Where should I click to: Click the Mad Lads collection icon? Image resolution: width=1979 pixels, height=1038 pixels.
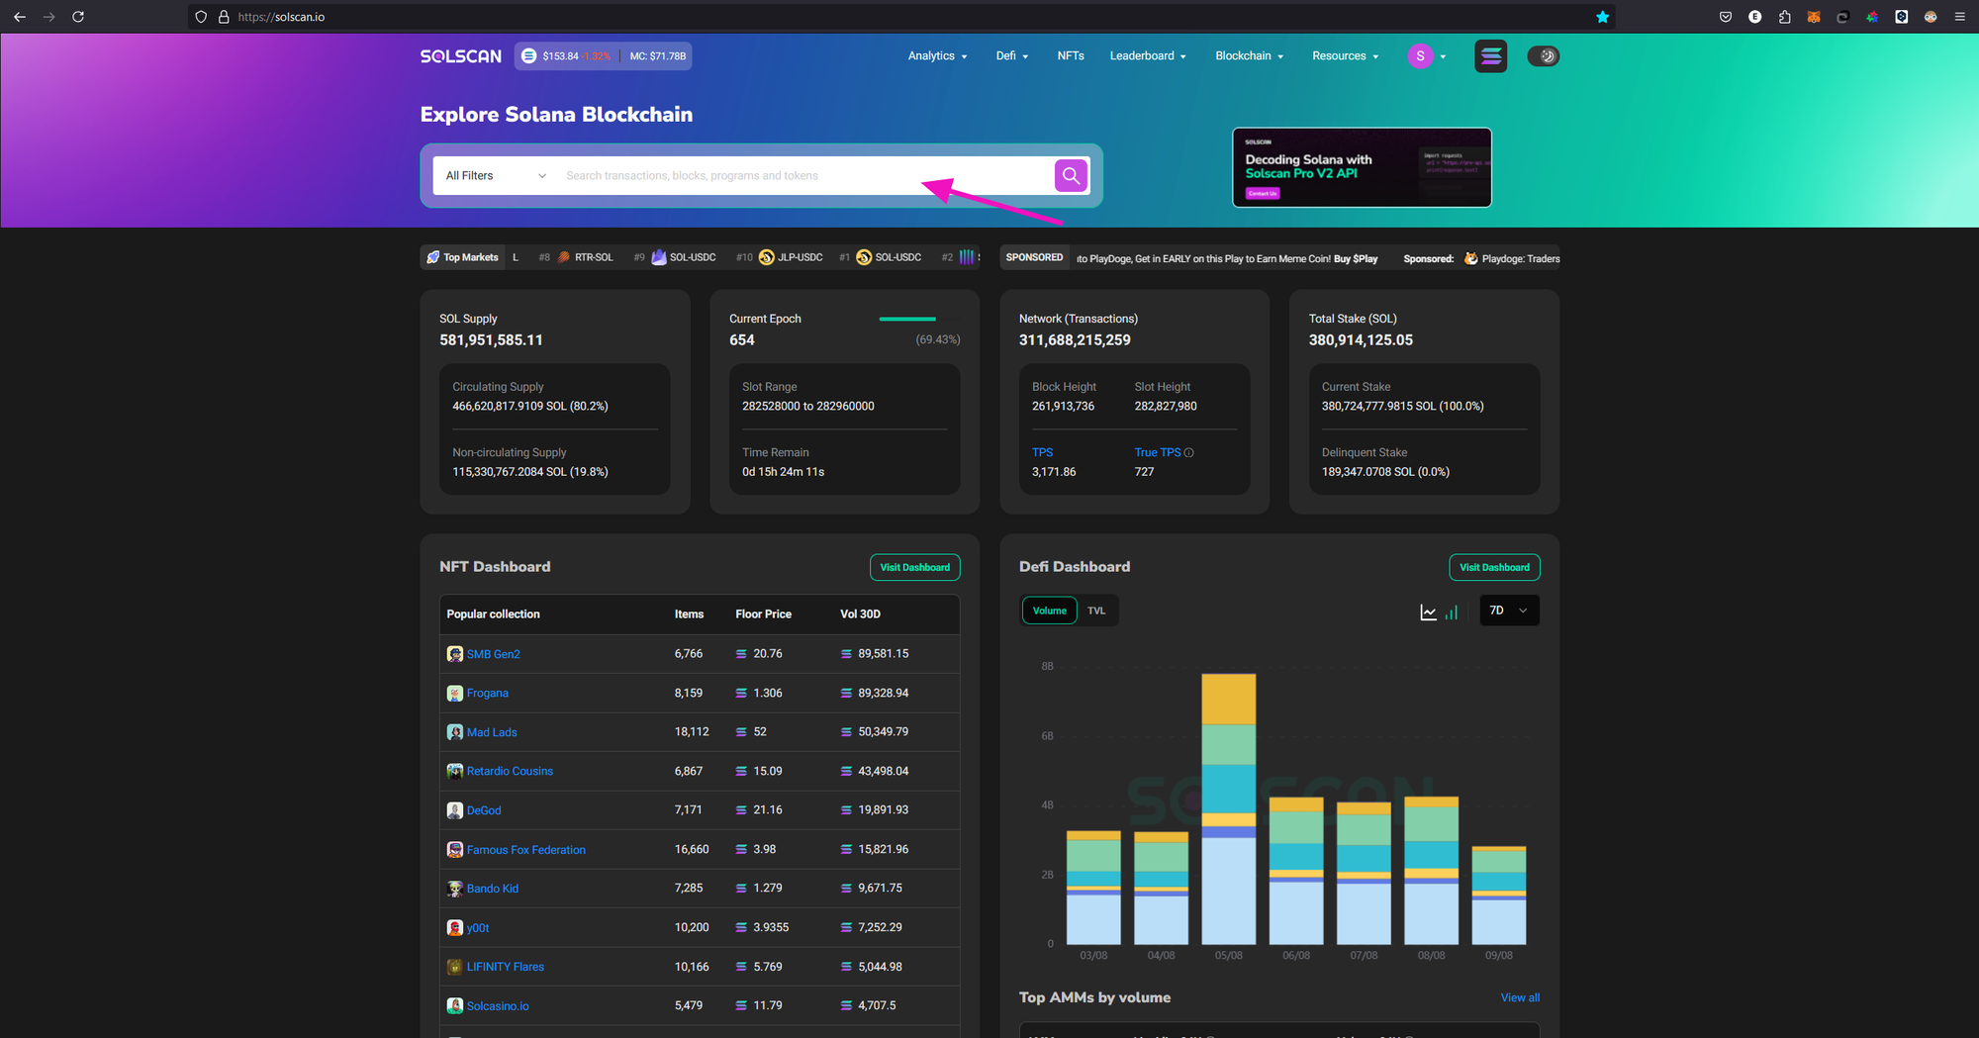[455, 732]
